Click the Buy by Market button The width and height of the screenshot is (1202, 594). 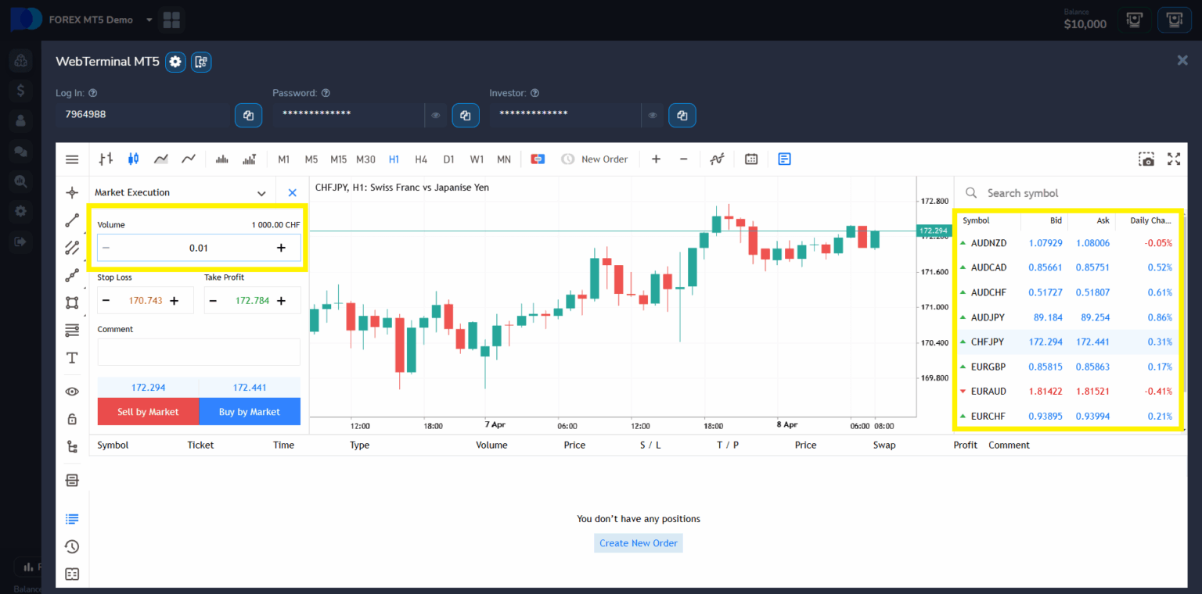249,411
